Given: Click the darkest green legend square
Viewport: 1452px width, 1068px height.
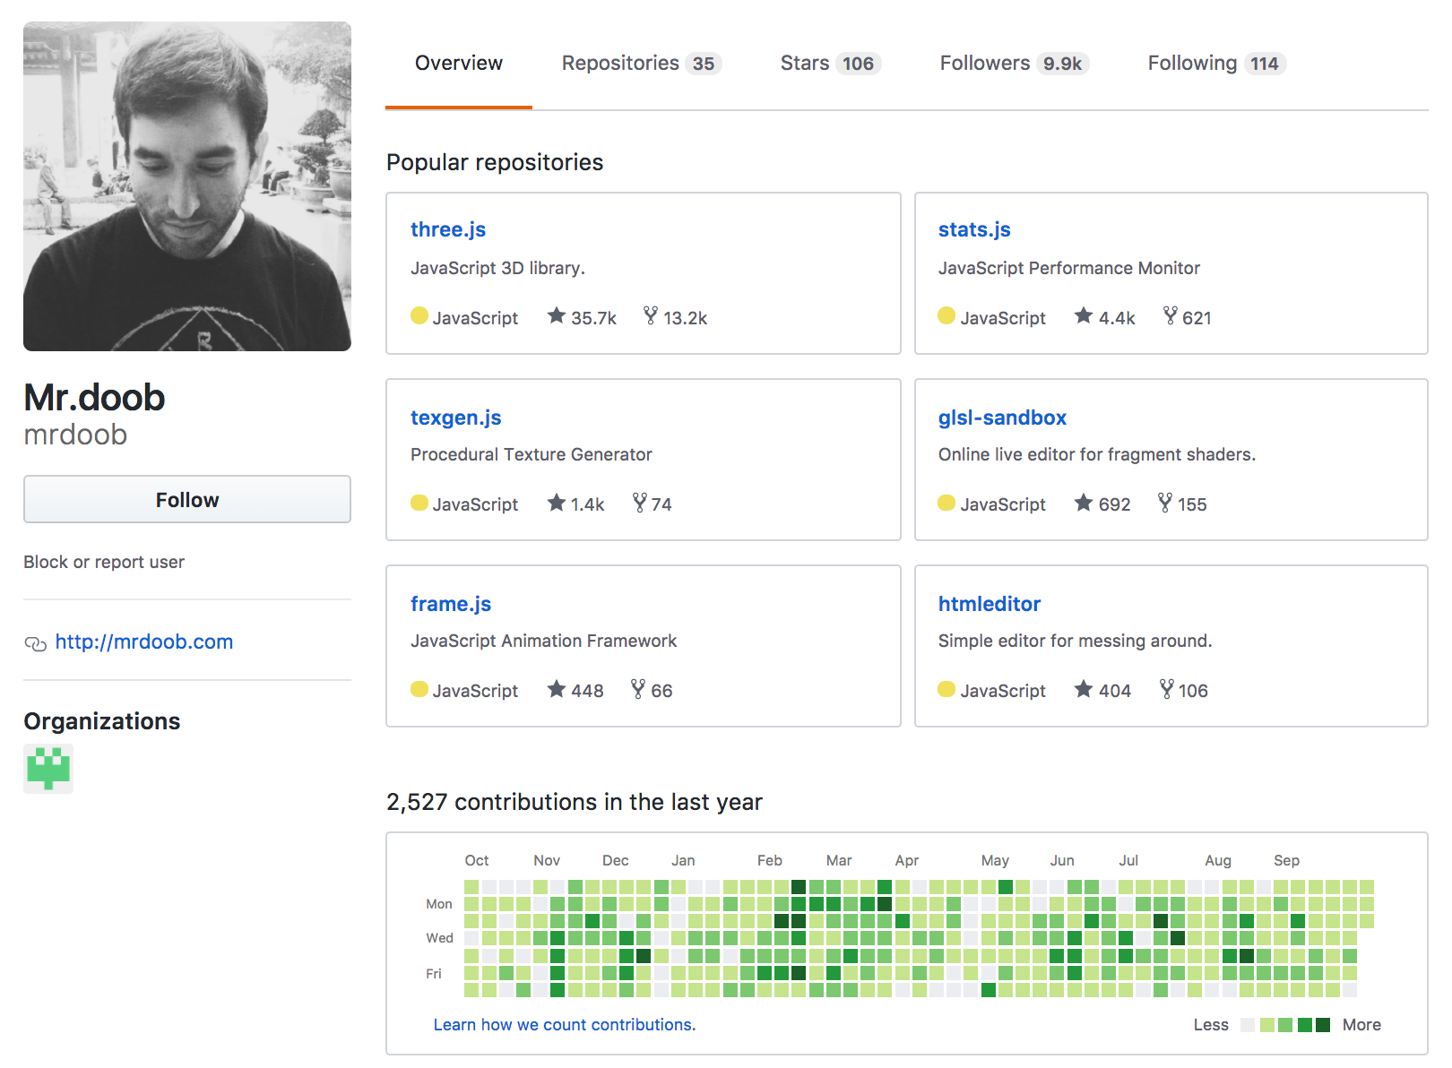Looking at the screenshot, I should pos(1323,1025).
